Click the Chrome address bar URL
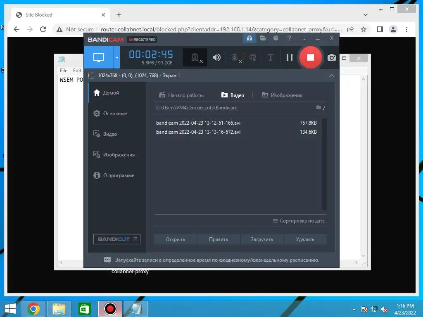Screen dimensions: 423x317 click(221, 29)
